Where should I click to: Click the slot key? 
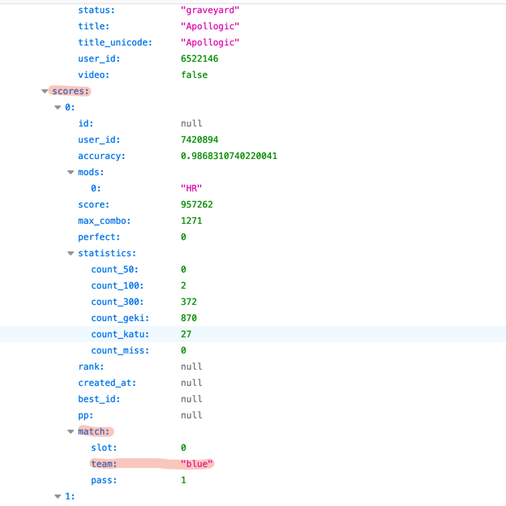pos(104,448)
